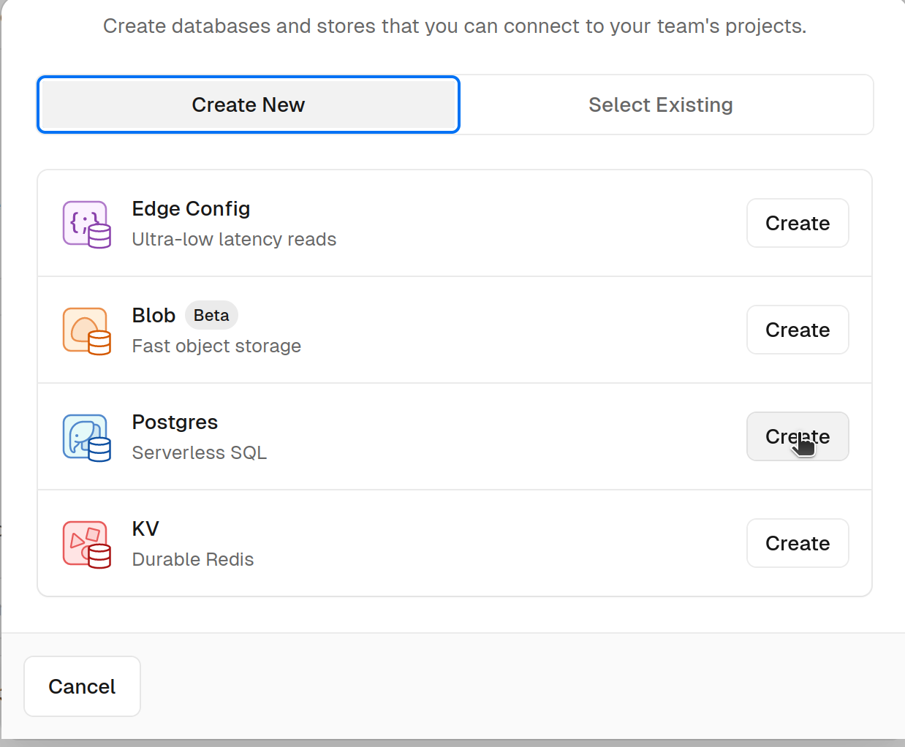Select the purple curly-braces Edge Config logo

point(86,224)
